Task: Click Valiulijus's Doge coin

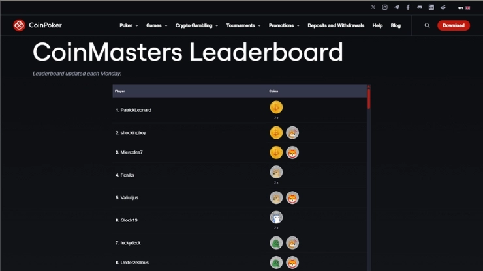Action: (276, 198)
